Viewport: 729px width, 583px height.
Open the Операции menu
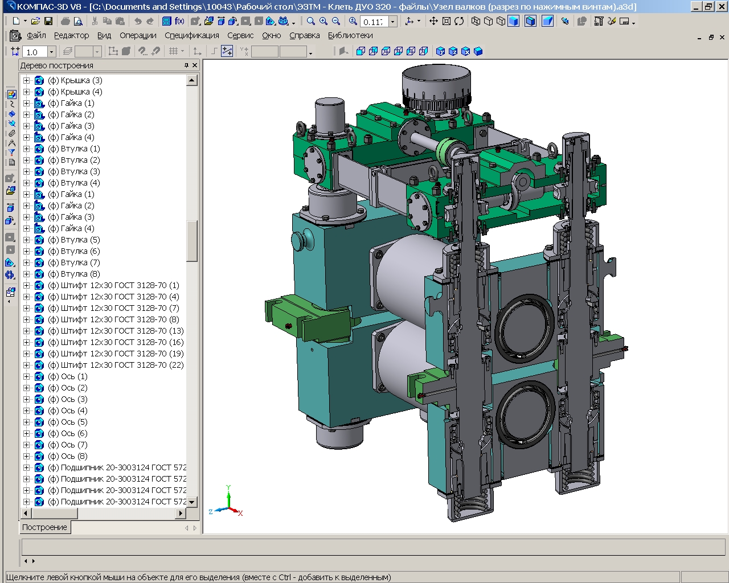138,35
